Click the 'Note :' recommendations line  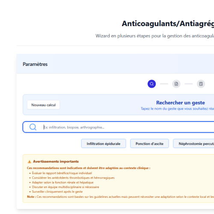(121, 197)
